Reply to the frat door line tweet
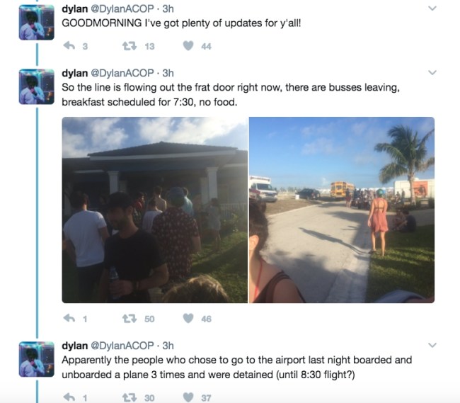The width and height of the screenshot is (460, 403). 69,318
